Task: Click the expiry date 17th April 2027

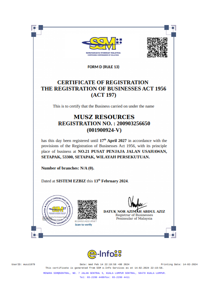Action: (113, 141)
